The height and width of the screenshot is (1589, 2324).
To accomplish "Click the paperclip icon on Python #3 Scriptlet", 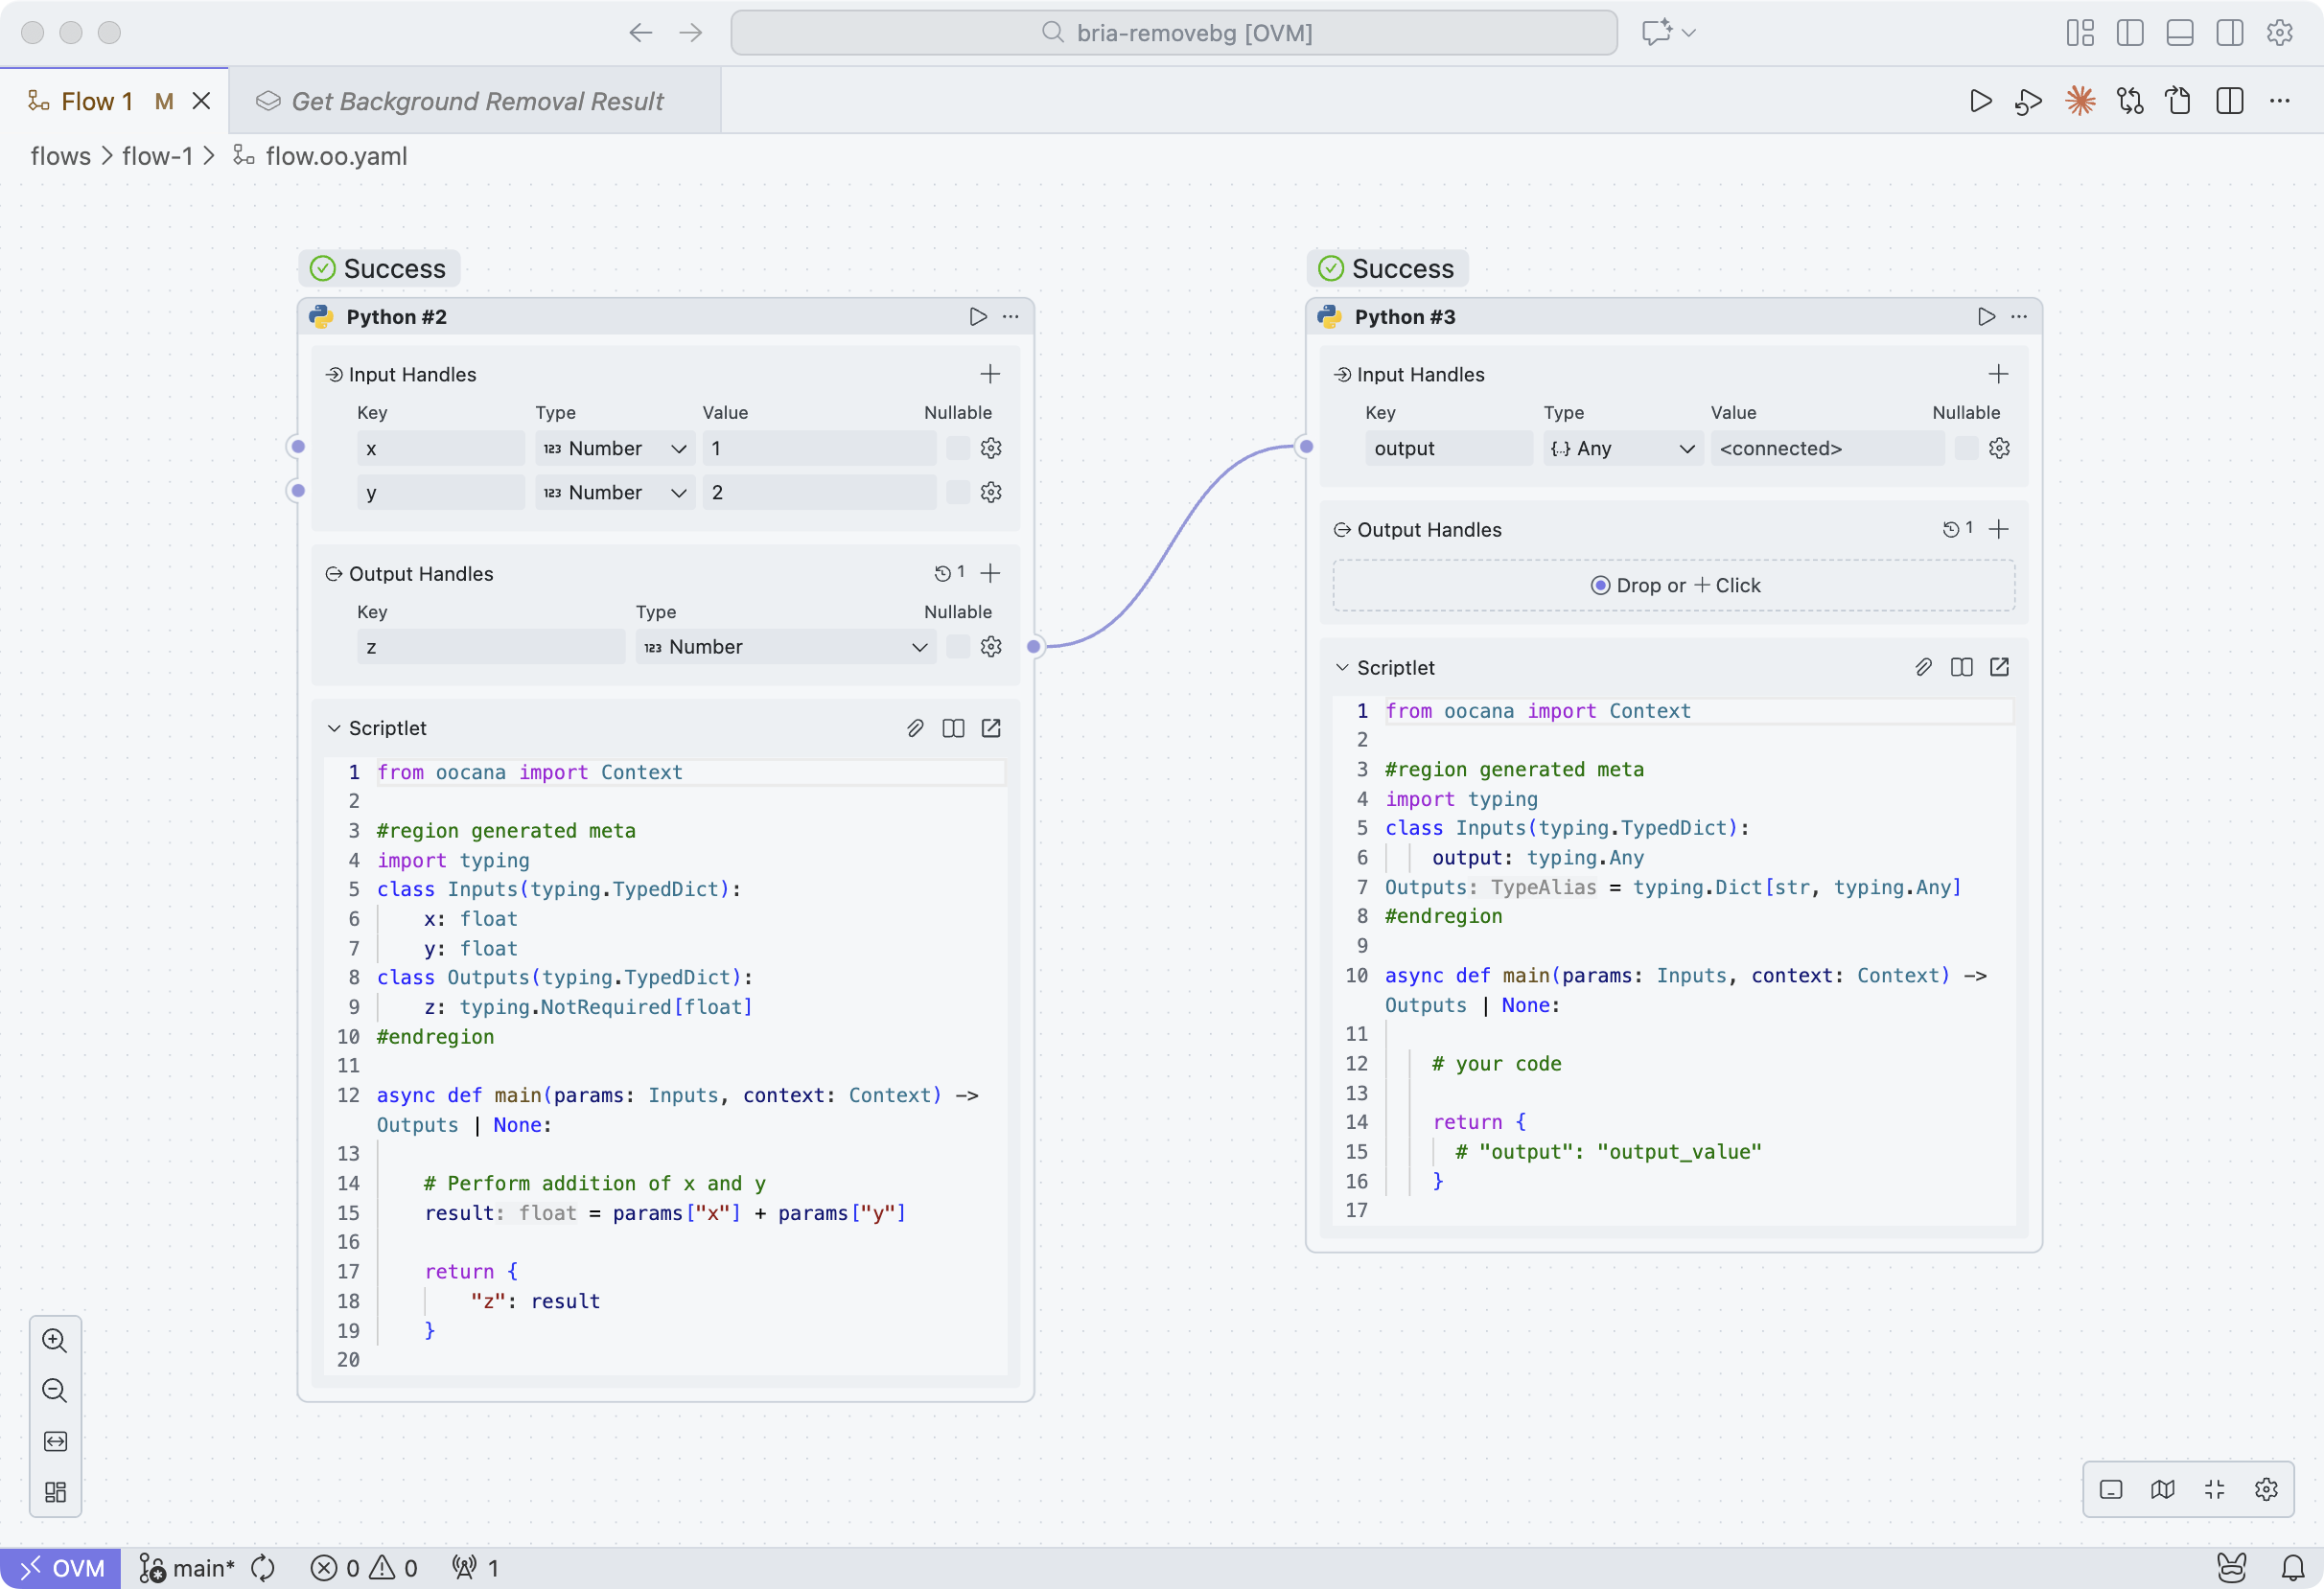I will point(1924,667).
